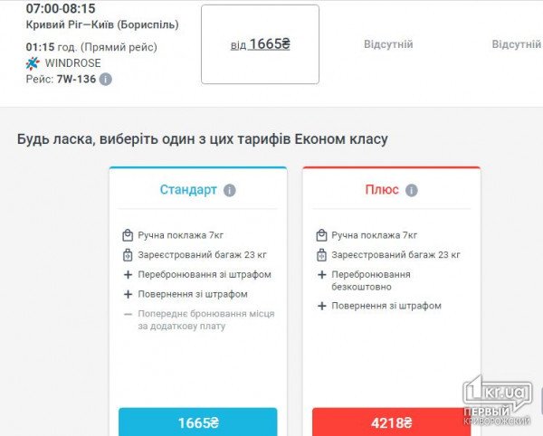Viewport: 543px width, 436px height.
Task: Click flight number 7W-136 text
Action: [x=76, y=80]
